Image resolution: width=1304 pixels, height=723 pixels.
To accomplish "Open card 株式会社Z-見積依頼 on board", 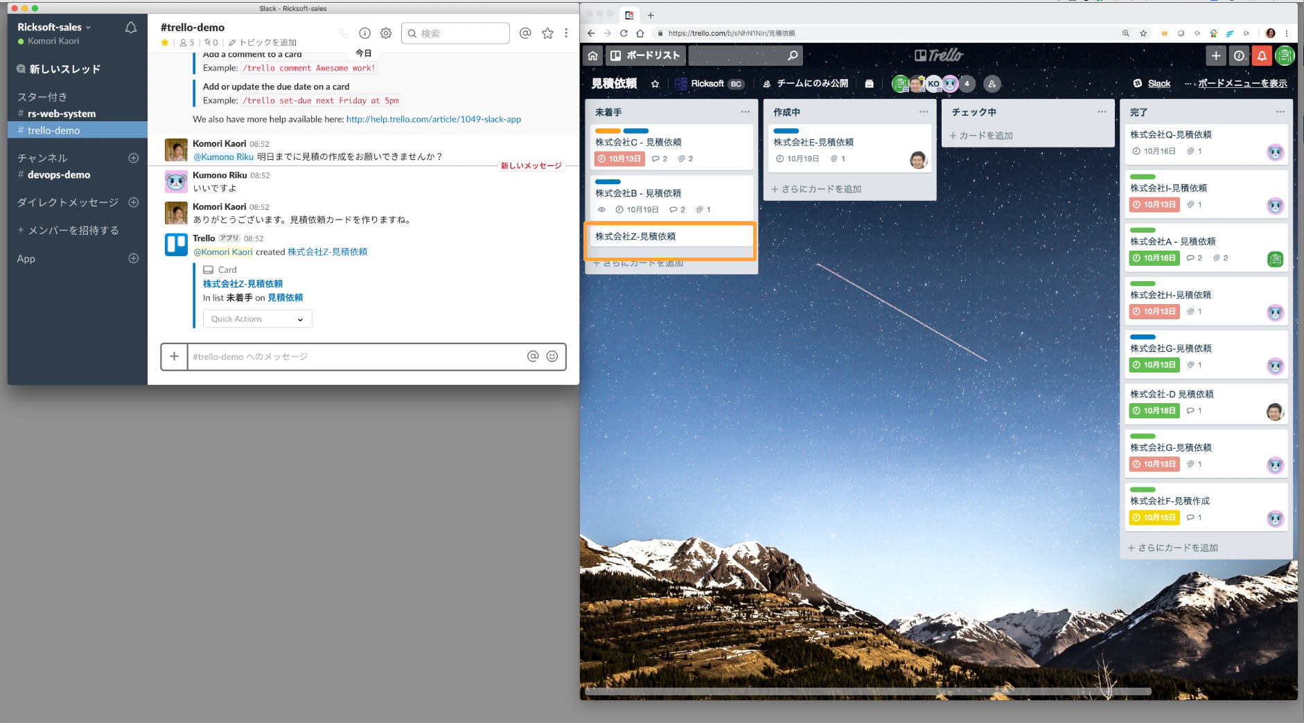I will click(x=671, y=236).
